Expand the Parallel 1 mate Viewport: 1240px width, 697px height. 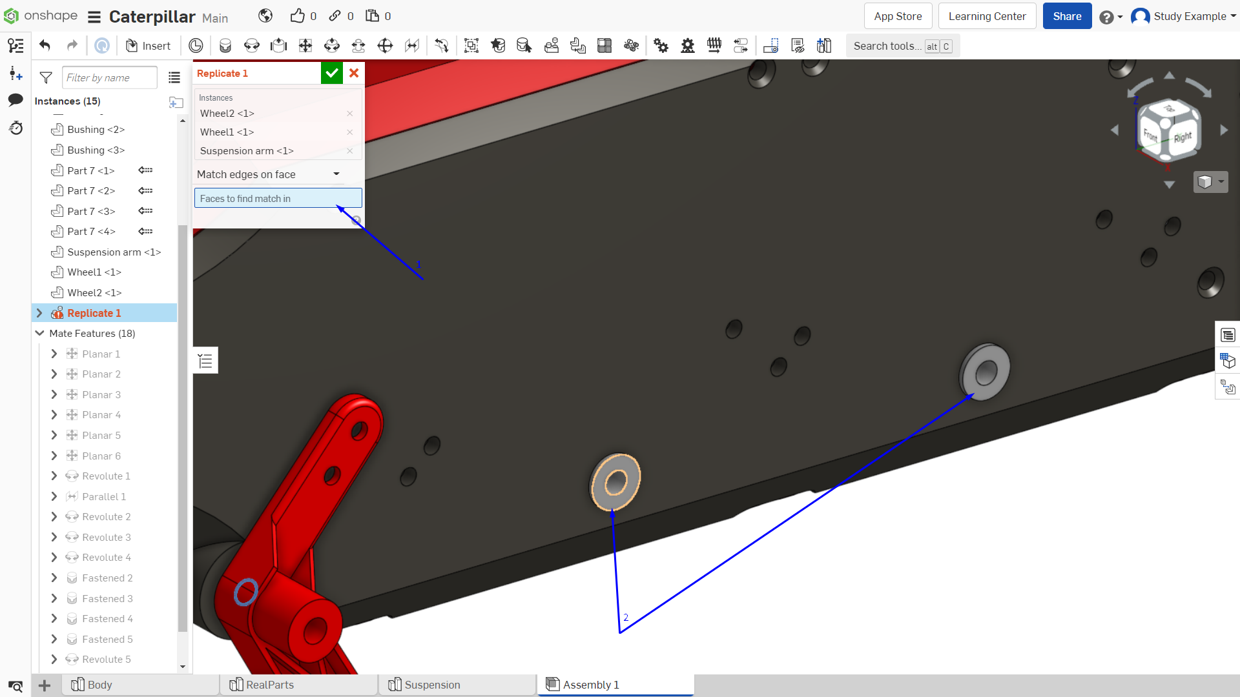pyautogui.click(x=54, y=496)
